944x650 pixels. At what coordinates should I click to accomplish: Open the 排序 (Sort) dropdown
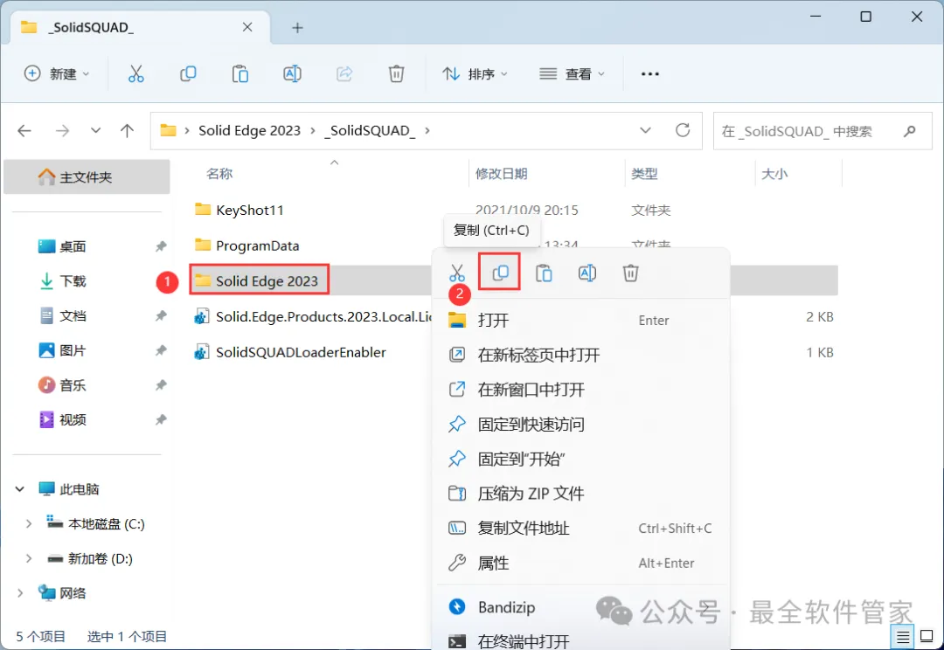[x=475, y=74]
